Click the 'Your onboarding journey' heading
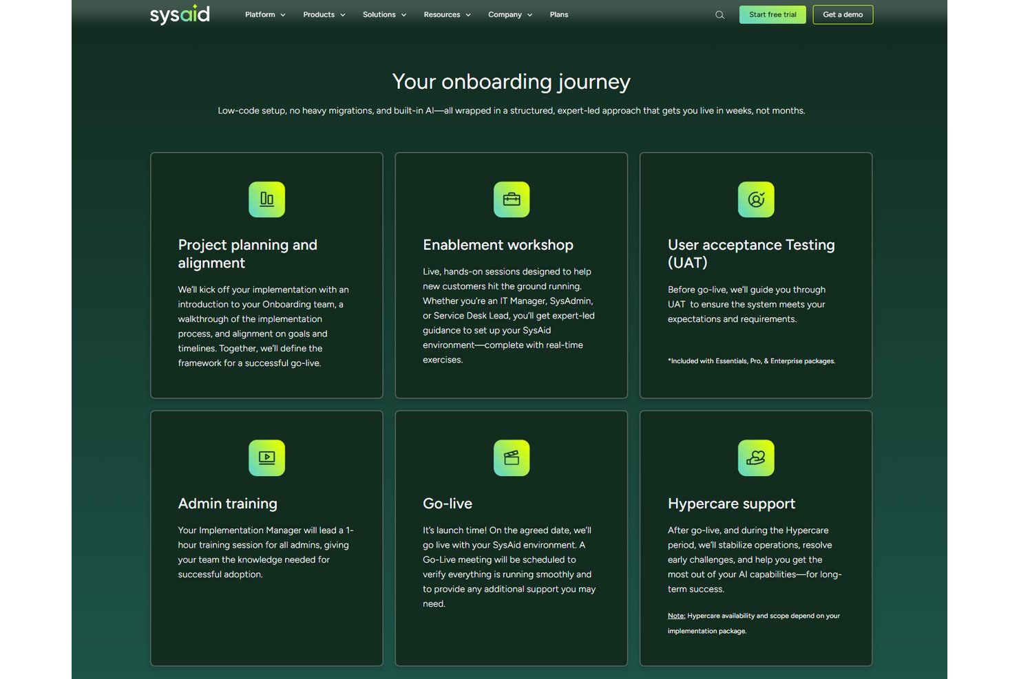The image size is (1019, 679). click(511, 82)
